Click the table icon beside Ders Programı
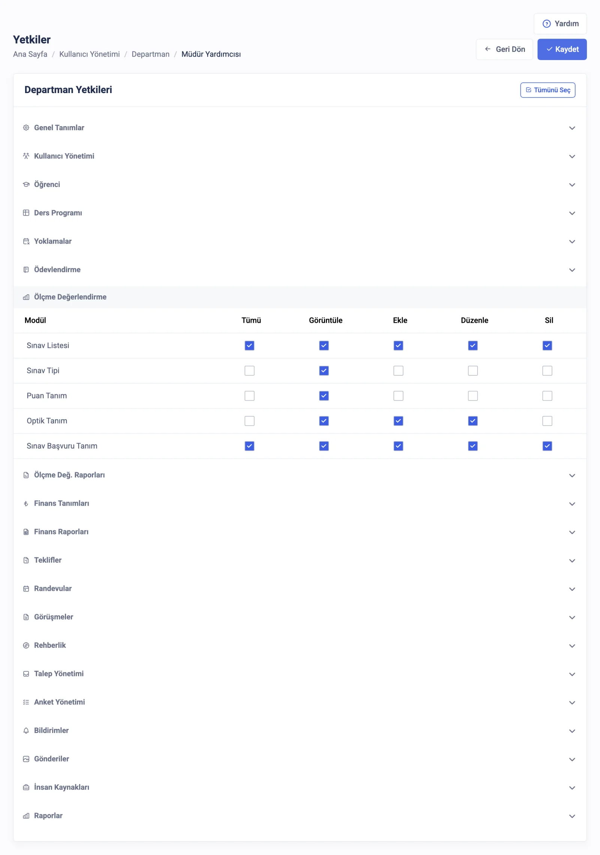The width and height of the screenshot is (600, 855). click(x=26, y=213)
